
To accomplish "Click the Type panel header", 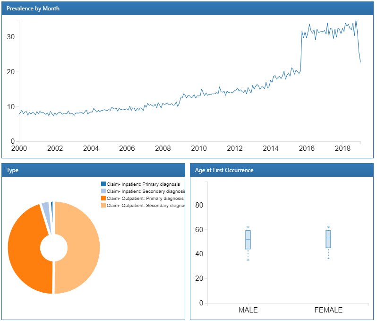I will coord(93,170).
